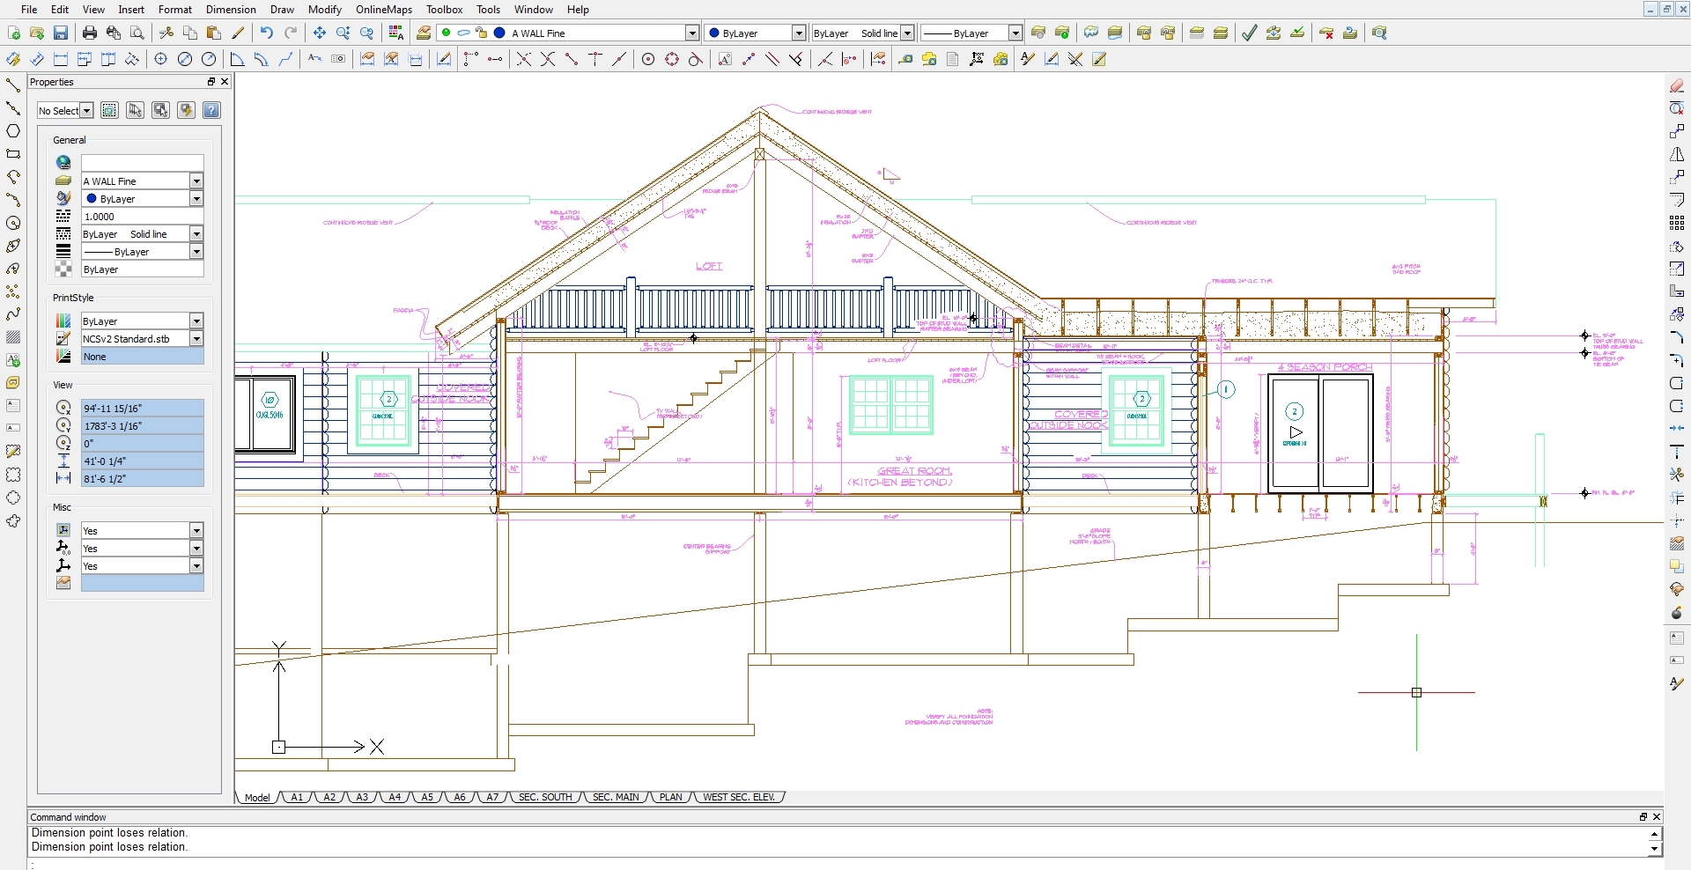Click the Open file folder icon
The width and height of the screenshot is (1691, 870).
click(x=37, y=33)
